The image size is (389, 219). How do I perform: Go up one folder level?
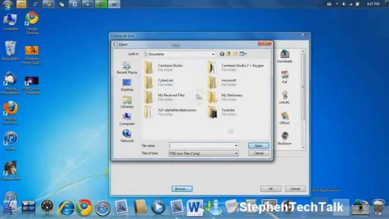(x=229, y=54)
